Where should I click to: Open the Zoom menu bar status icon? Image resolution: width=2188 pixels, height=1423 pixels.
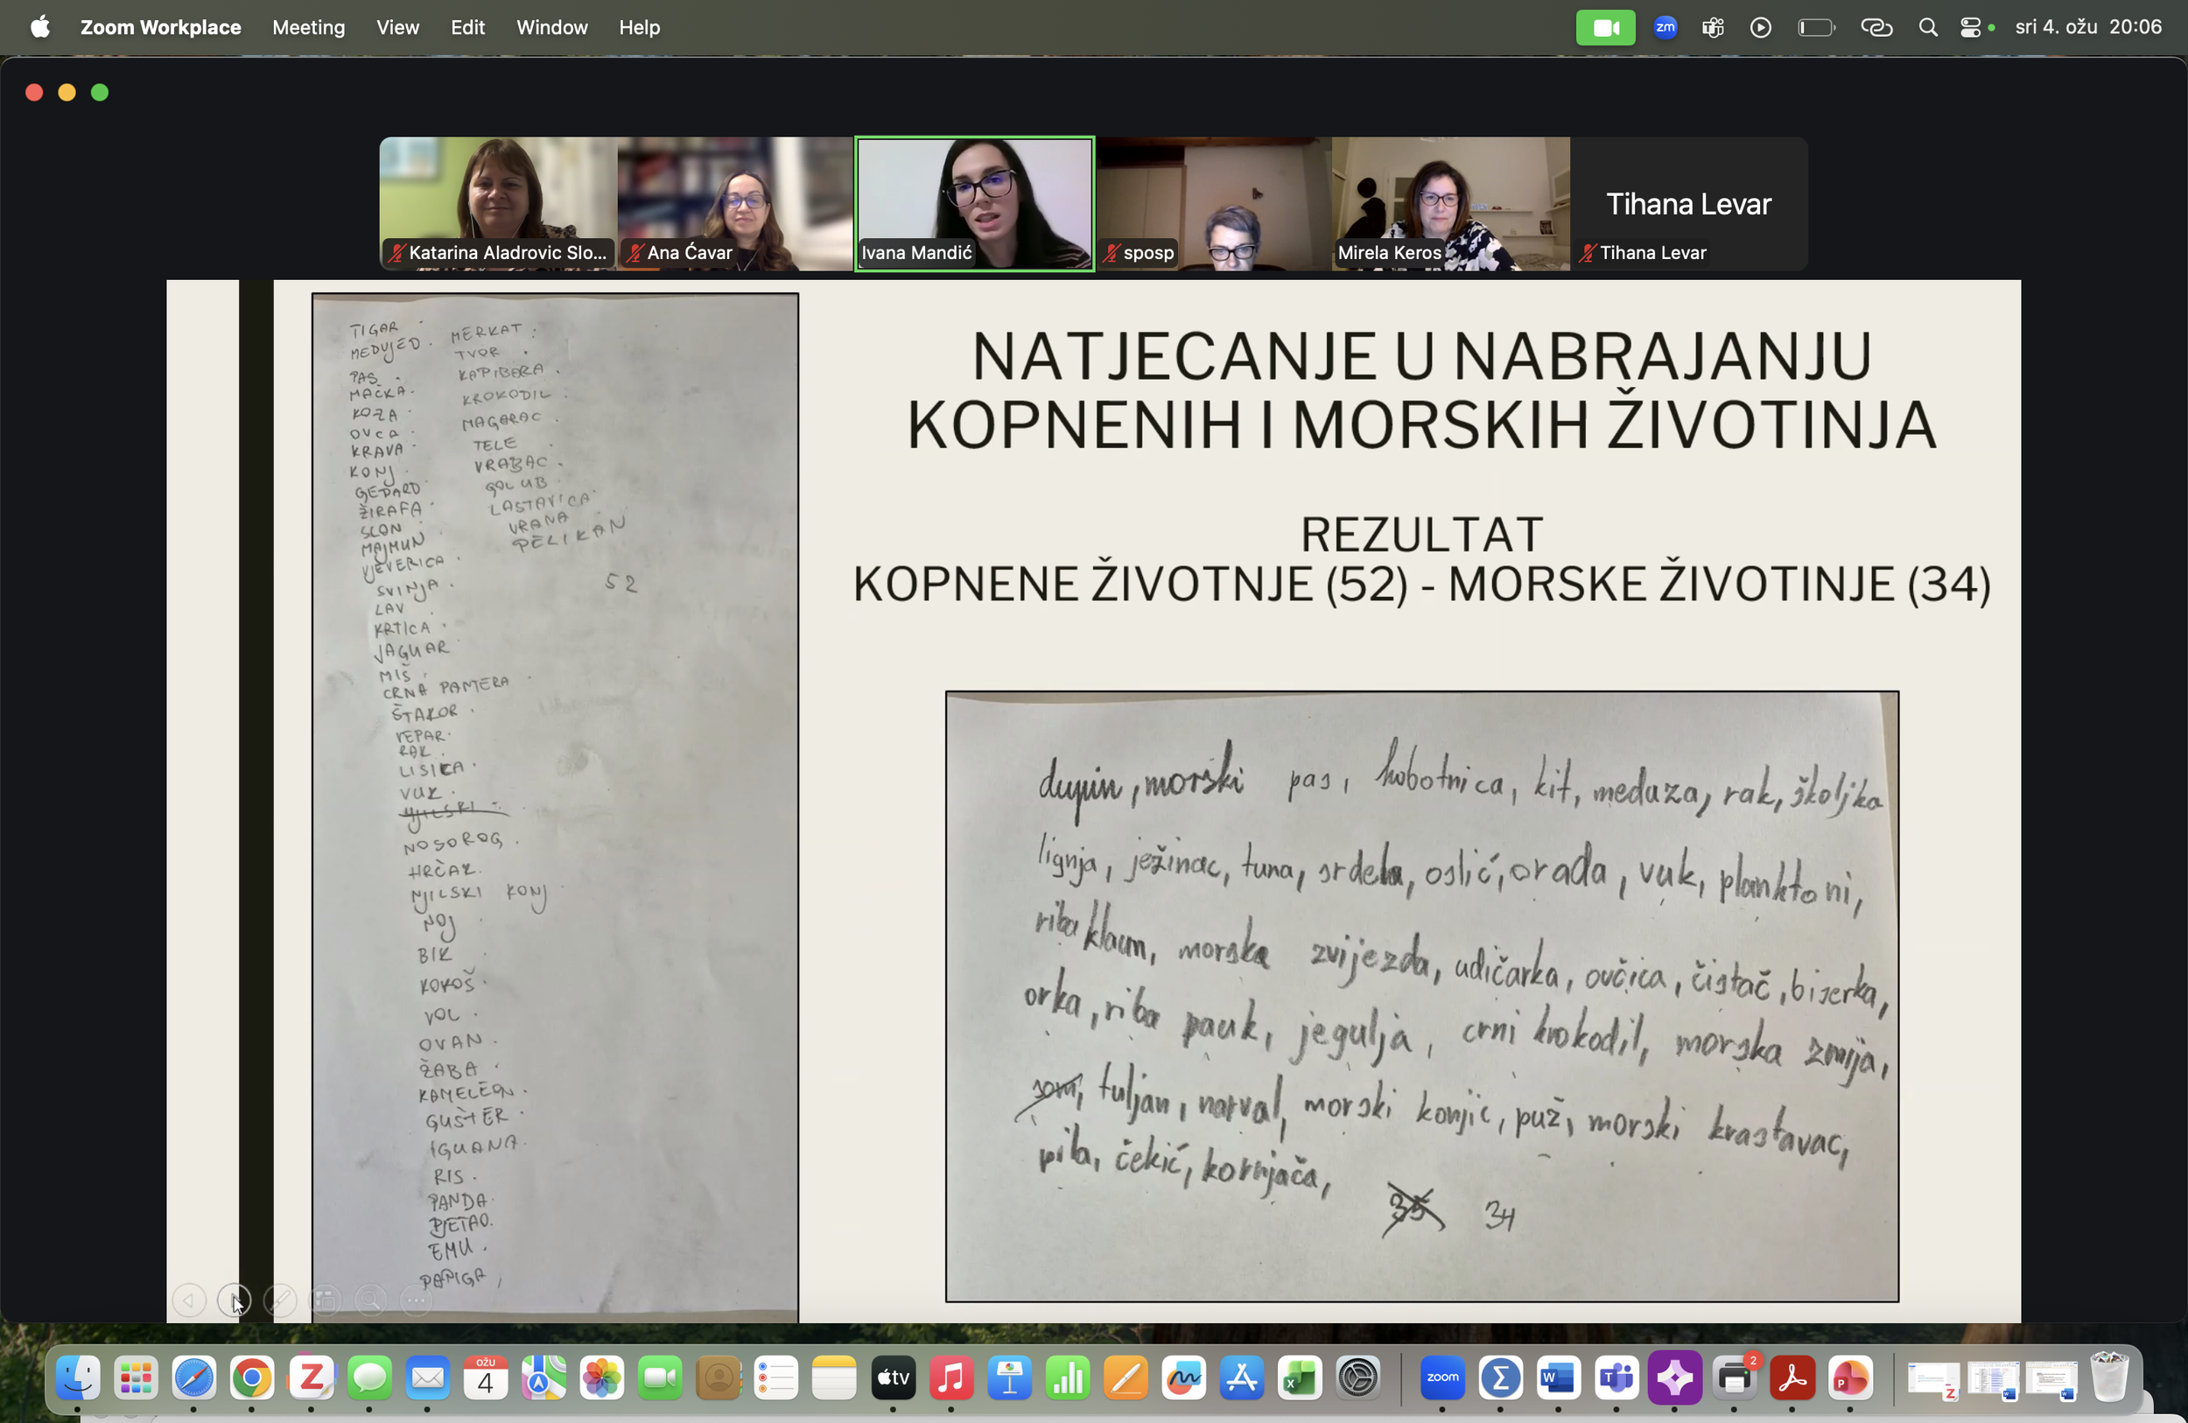(1666, 28)
